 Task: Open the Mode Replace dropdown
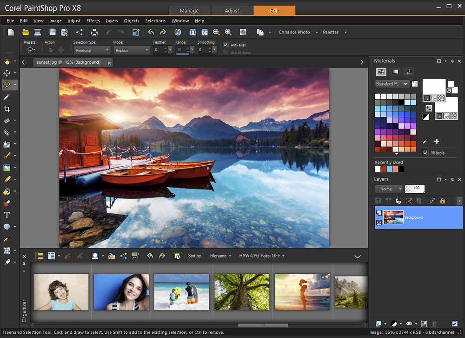pos(131,50)
